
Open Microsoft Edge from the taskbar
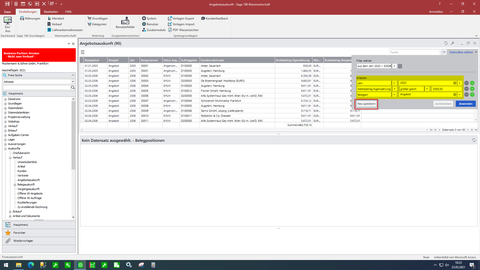click(31, 265)
